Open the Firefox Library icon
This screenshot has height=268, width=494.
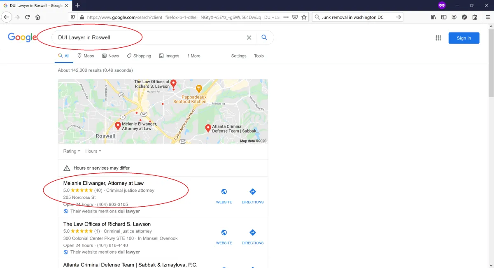pos(433,17)
